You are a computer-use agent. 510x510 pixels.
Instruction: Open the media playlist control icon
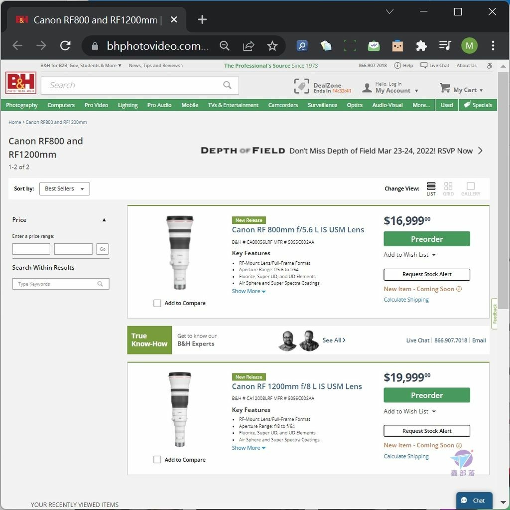pos(445,45)
